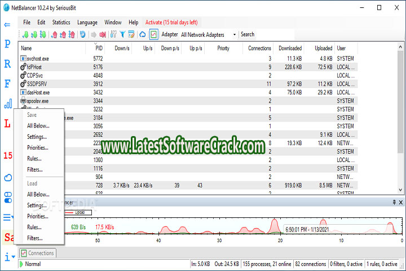
Task: Open the blue funnel filter icon
Action: point(122,34)
